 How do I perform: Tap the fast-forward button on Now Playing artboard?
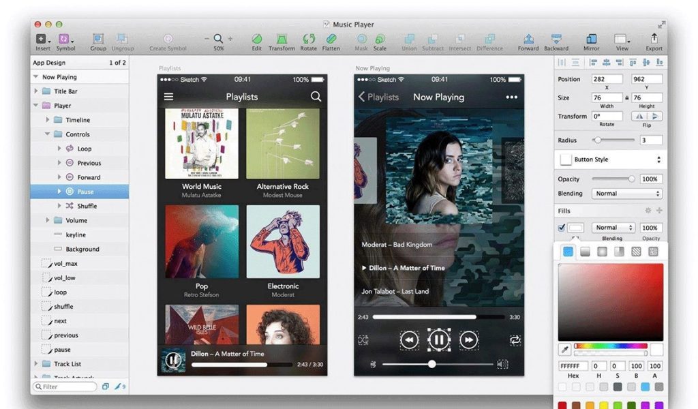coord(469,340)
